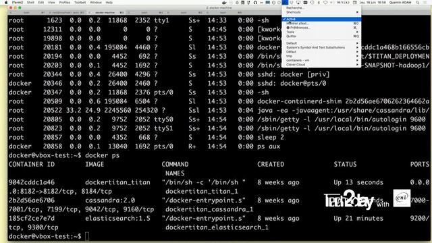Expand System's Symbol And Text Substitutions
This screenshot has height=243, width=432.
[x=321, y=47]
